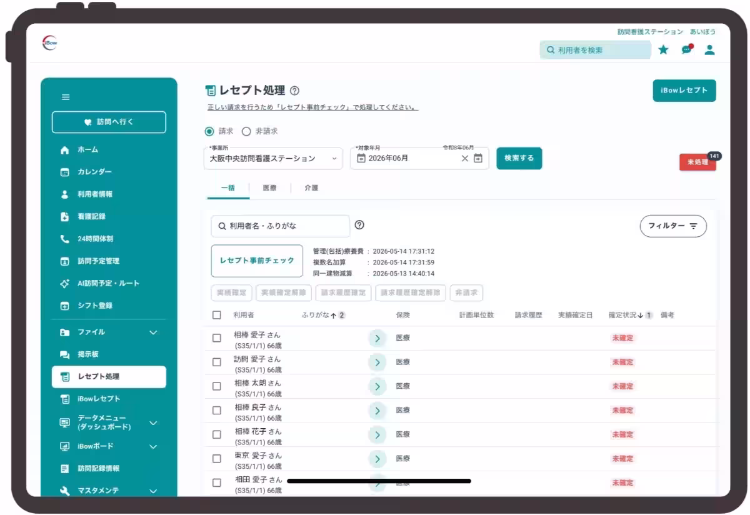Select レセプト処理 in sidebar
The image size is (750, 515).
[109, 377]
